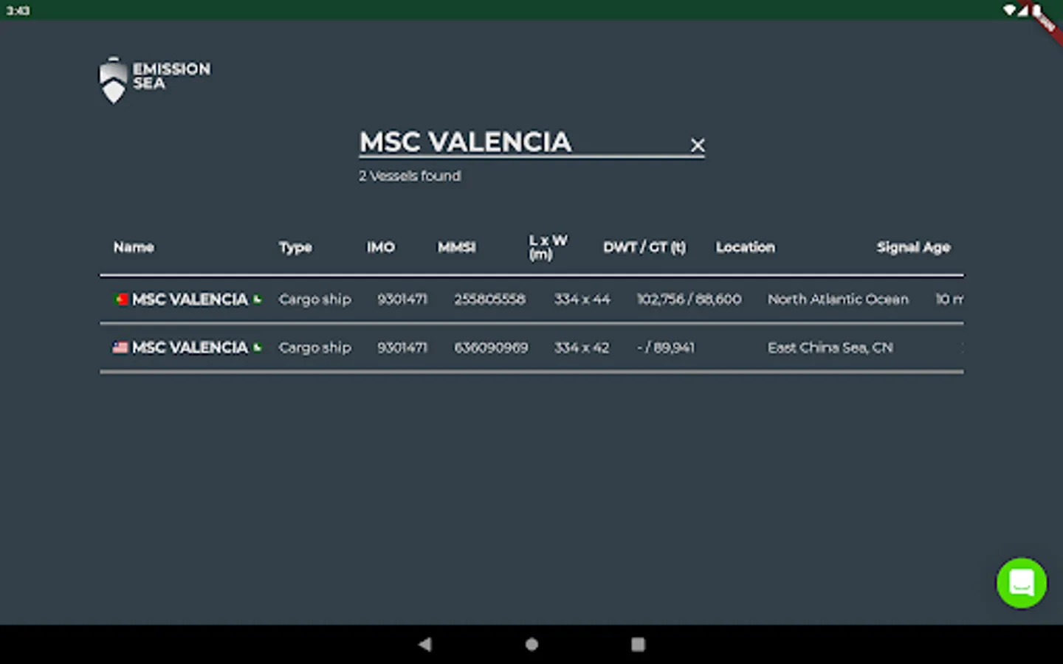
Task: Click the North Atlantic Ocean location
Action: (x=838, y=299)
